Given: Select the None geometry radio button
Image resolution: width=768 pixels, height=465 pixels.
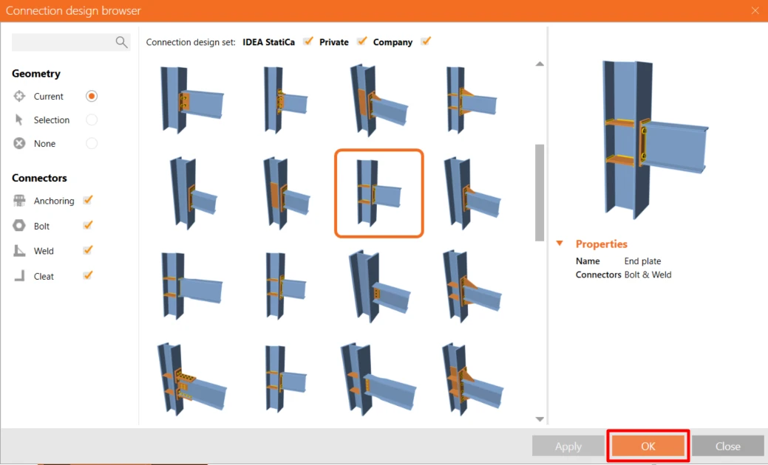Looking at the screenshot, I should click(x=92, y=143).
